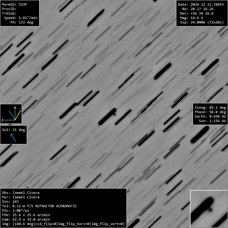Select the Tel: 0.12-m f/5 REFRACTOR line
This screenshot has width=228, height=228.
pyautogui.click(x=39, y=206)
